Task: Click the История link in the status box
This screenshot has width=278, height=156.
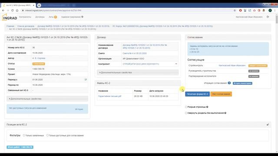Action: point(79,109)
